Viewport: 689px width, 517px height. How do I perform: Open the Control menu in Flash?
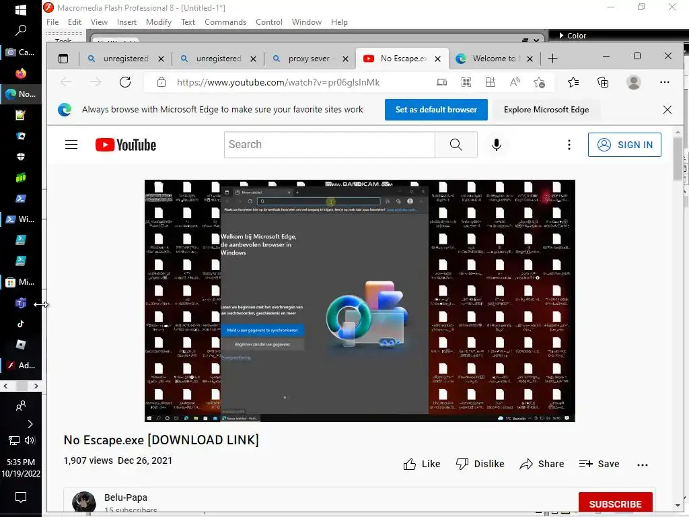coord(269,22)
